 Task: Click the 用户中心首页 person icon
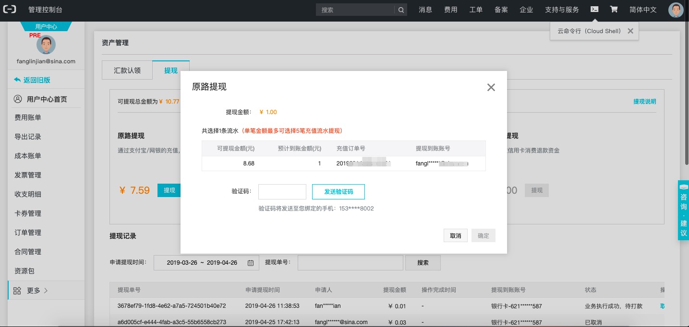[x=18, y=99]
